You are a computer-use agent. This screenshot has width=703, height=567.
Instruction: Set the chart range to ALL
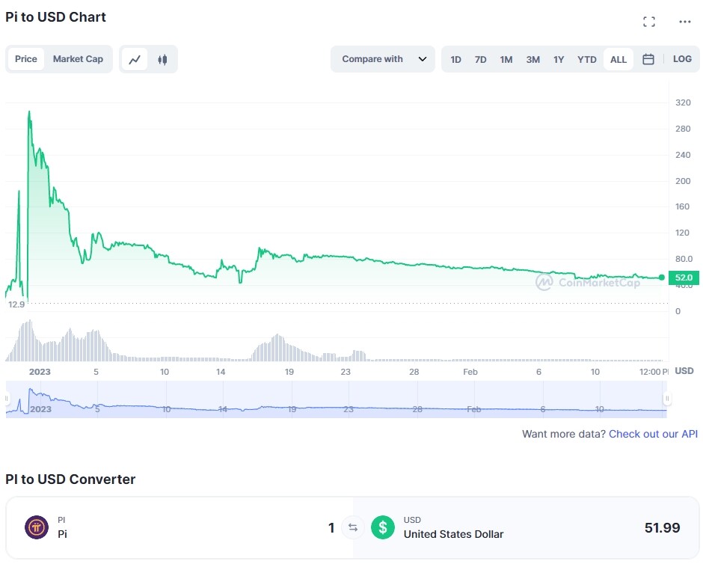[618, 59]
